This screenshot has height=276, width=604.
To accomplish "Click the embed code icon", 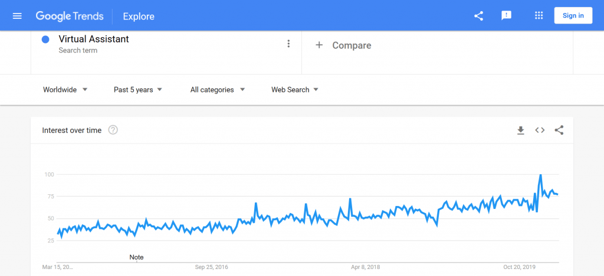I will click(x=540, y=130).
